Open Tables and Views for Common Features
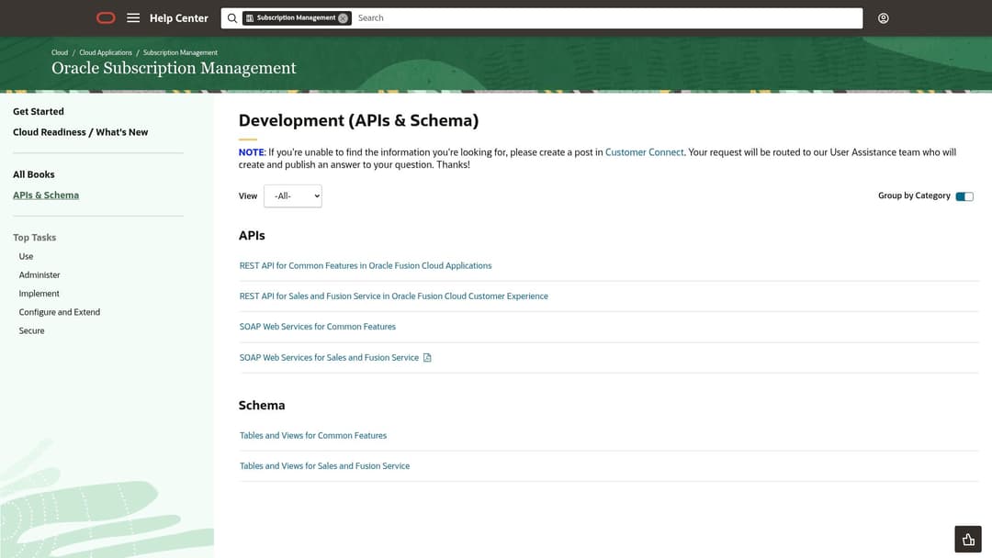 pos(312,435)
